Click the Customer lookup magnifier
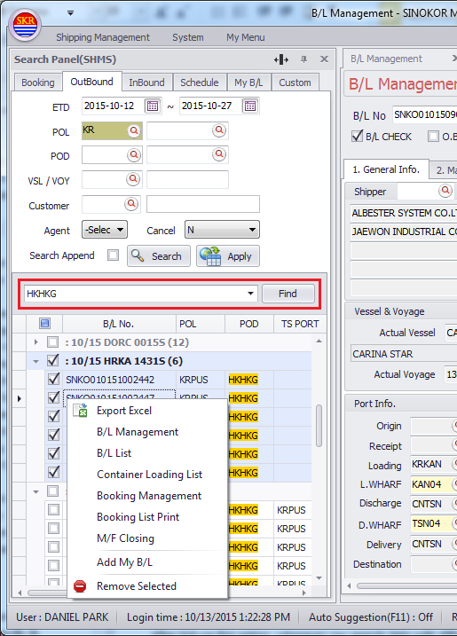This screenshot has width=457, height=636. (x=131, y=204)
